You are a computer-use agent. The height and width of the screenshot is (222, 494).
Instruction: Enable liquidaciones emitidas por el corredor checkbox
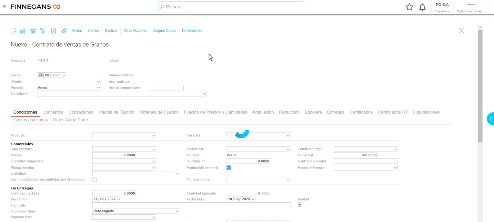click(x=95, y=179)
